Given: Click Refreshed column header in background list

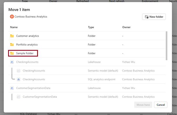Looking at the screenshot, I should pos(83,1).
